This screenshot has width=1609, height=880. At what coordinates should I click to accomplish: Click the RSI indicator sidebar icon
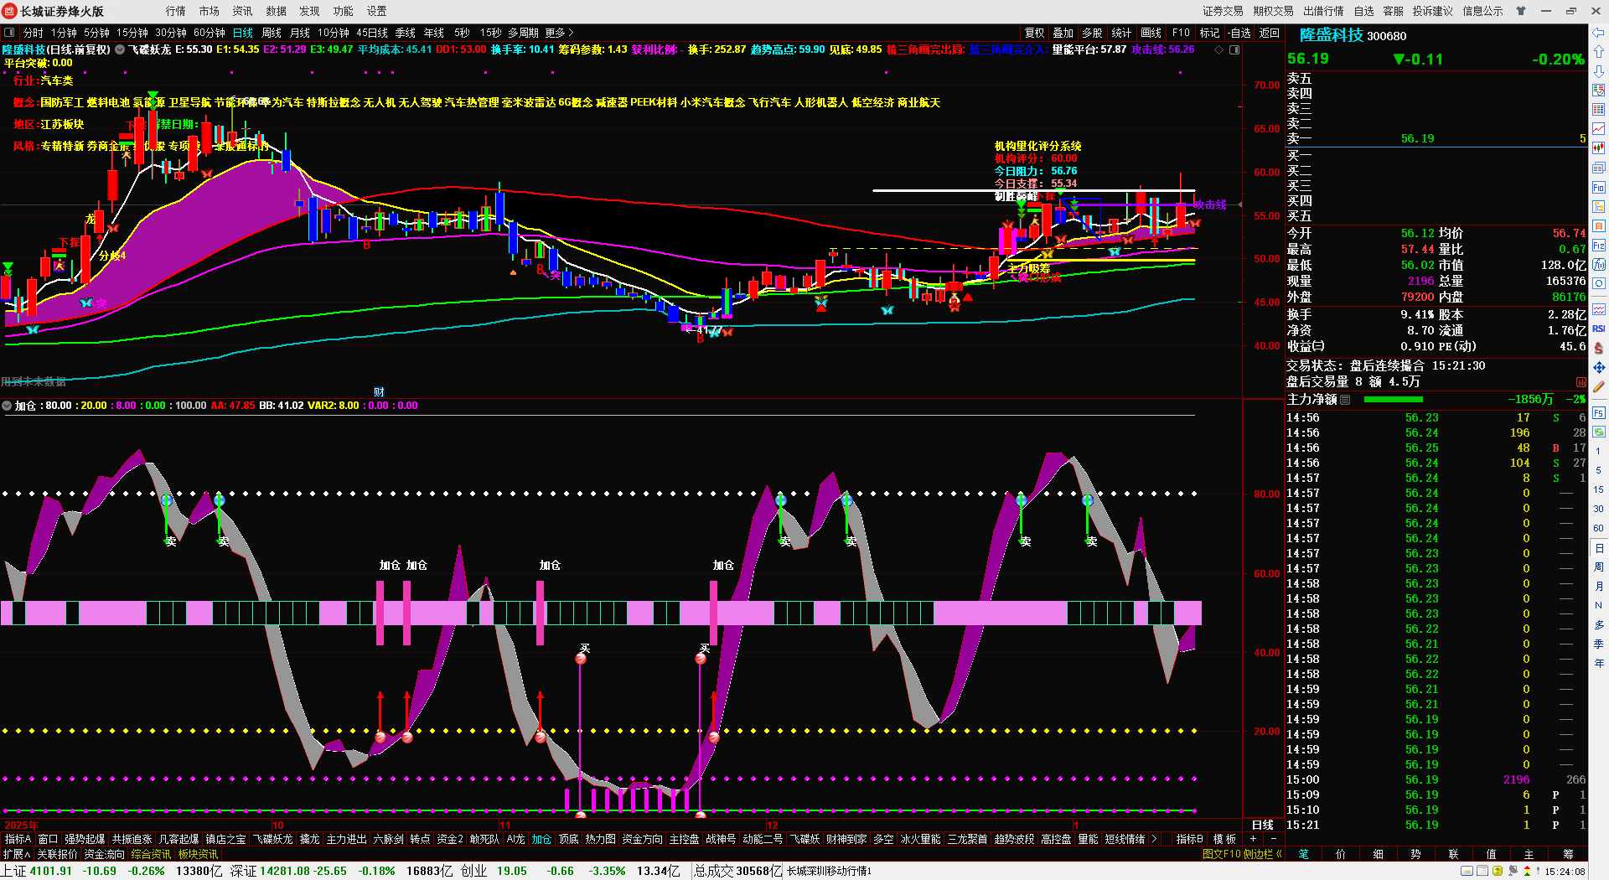1599,329
